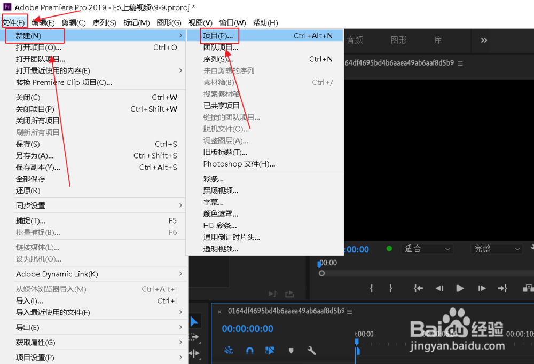Toggle Linked Selection in the timeline
This screenshot has width=534, height=364.
(270, 350)
